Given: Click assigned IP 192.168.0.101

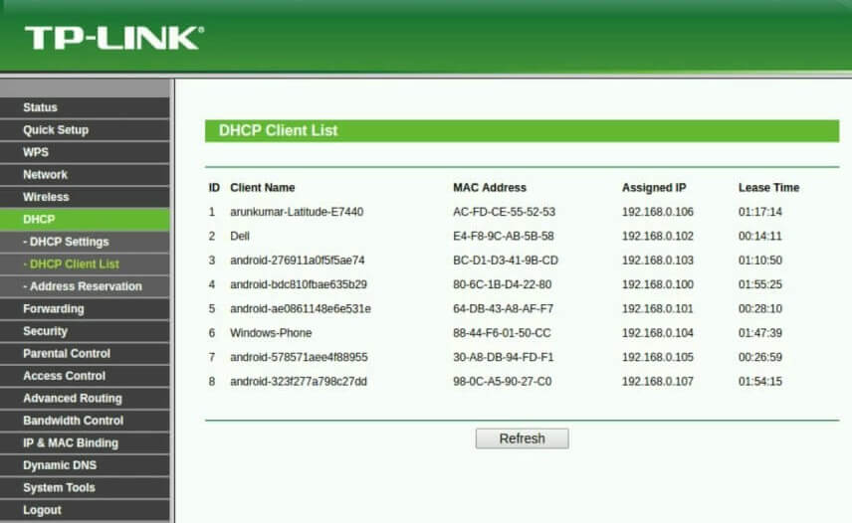Looking at the screenshot, I should coord(658,308).
